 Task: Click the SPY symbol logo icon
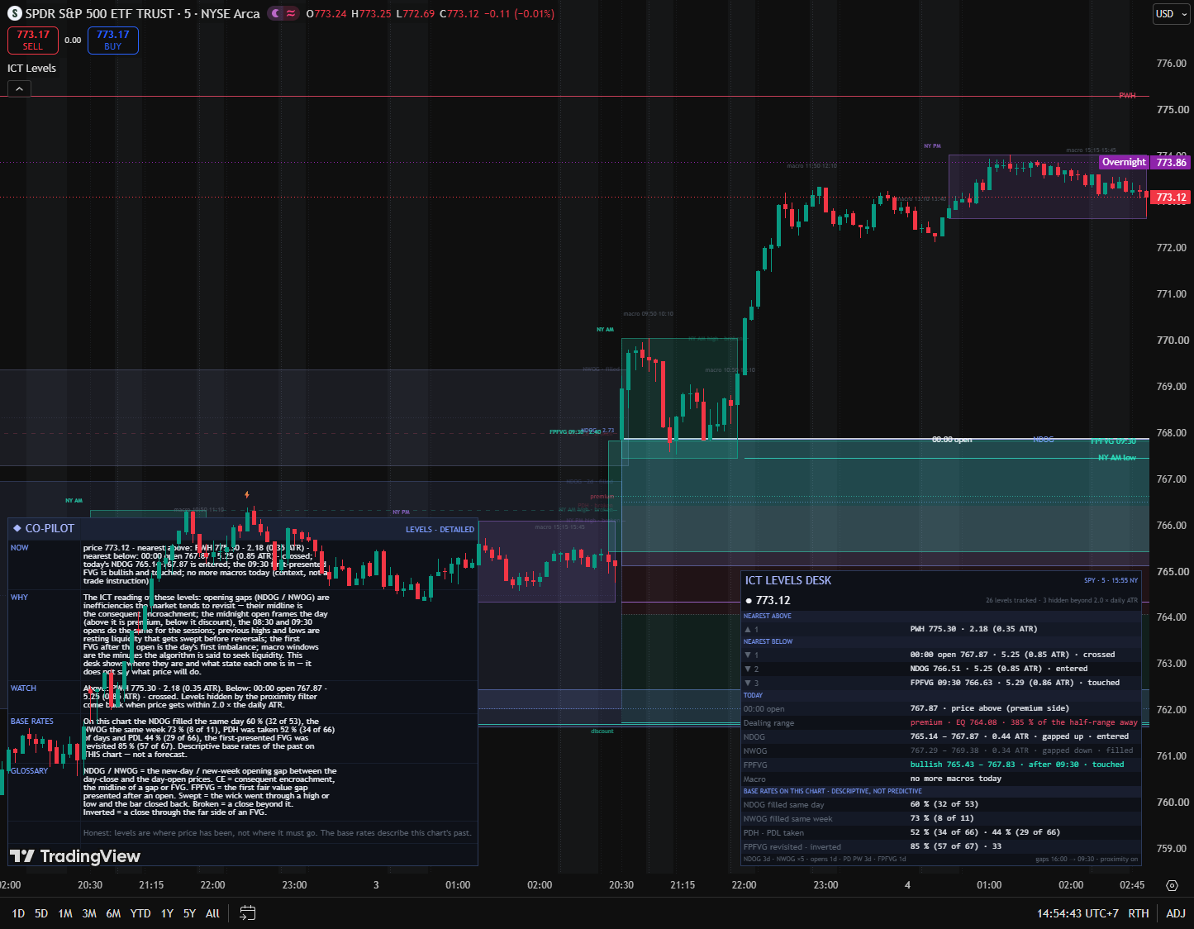tap(15, 13)
